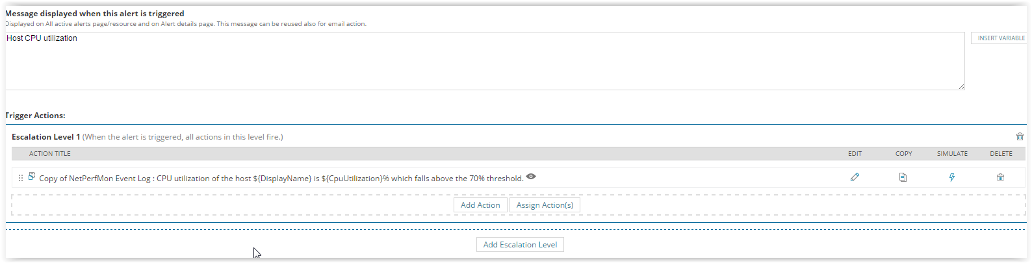This screenshot has width=1032, height=263.
Task: Click the COPY column header
Action: pos(903,154)
